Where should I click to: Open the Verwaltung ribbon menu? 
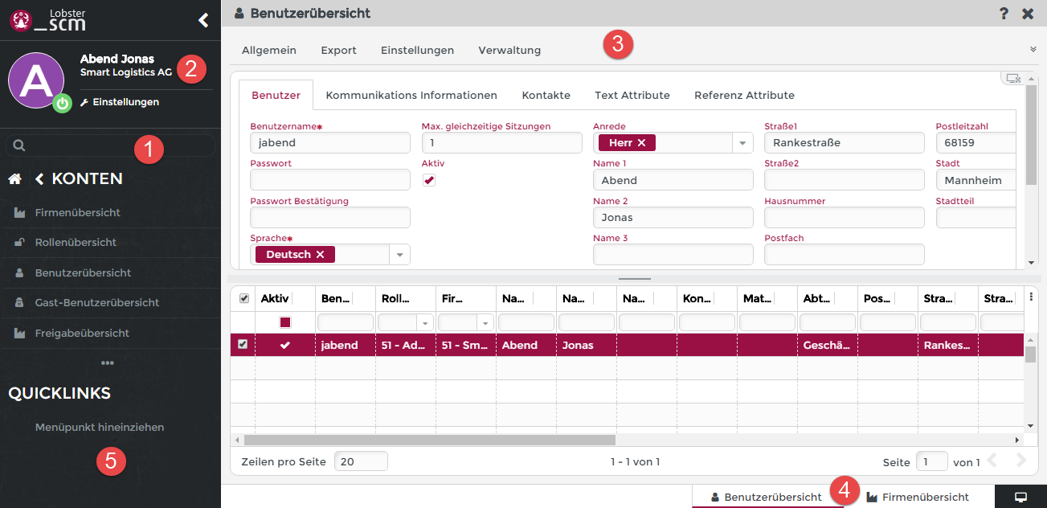[x=509, y=50]
